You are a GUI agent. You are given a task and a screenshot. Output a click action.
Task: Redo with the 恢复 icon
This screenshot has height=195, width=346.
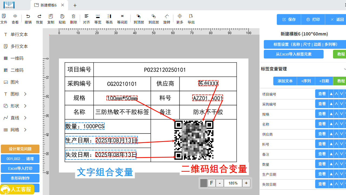(x=39, y=16)
